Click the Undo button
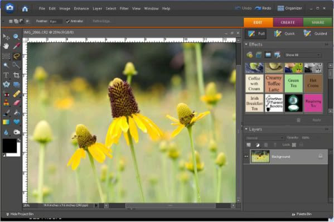The width and height of the screenshot is (334, 222). pyautogui.click(x=243, y=8)
